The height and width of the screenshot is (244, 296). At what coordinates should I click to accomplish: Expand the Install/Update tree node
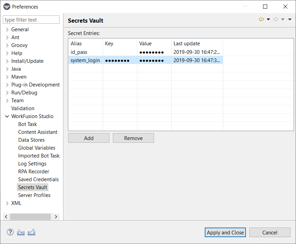point(7,61)
